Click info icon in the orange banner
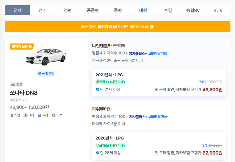 [152, 27]
